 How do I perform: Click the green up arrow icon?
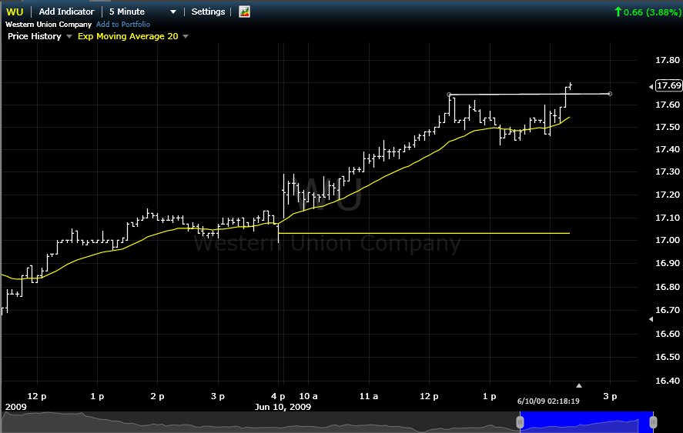(618, 12)
